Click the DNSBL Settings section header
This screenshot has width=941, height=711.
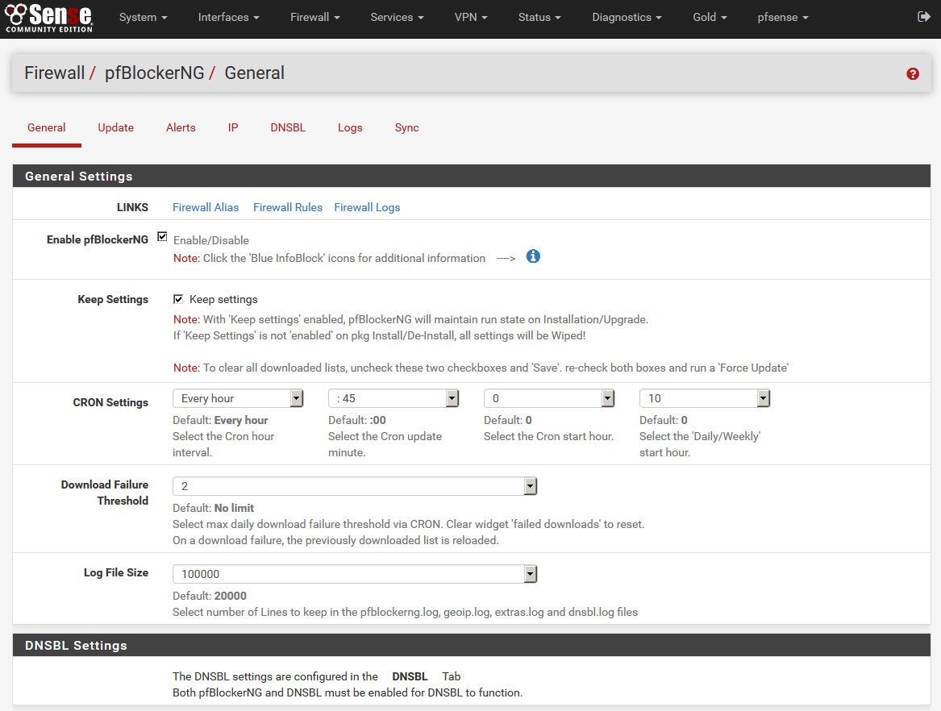click(472, 645)
